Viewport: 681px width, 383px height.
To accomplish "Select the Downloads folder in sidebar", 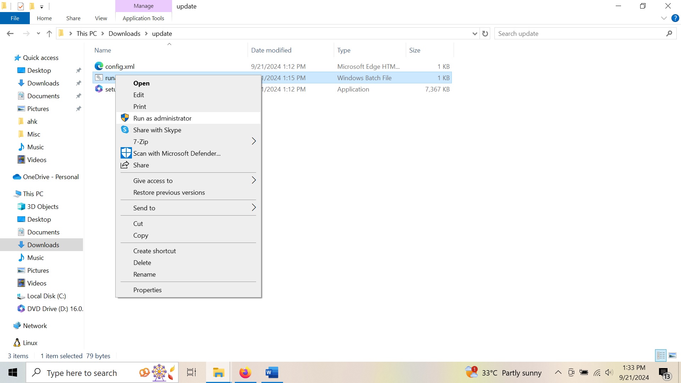I will (43, 245).
